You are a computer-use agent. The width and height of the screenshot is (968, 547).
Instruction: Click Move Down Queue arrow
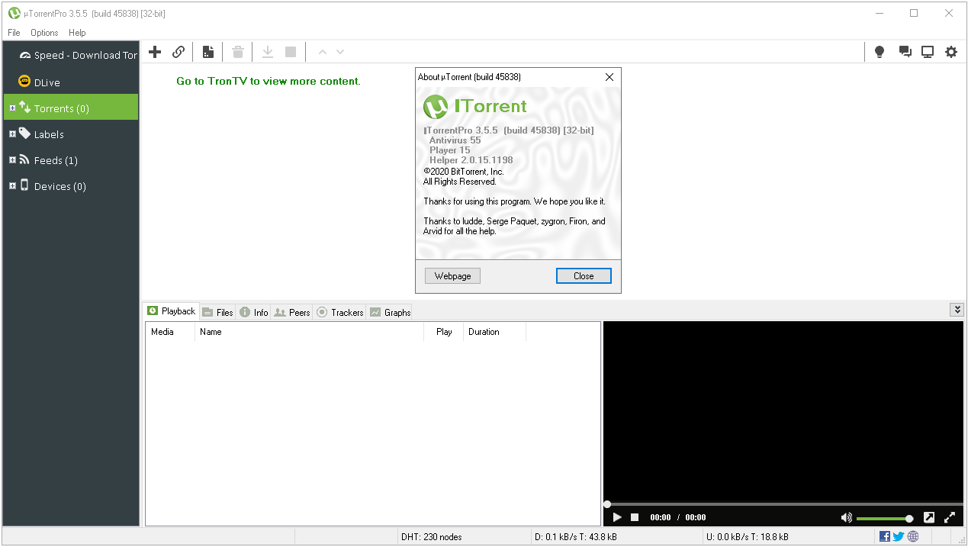pos(340,52)
